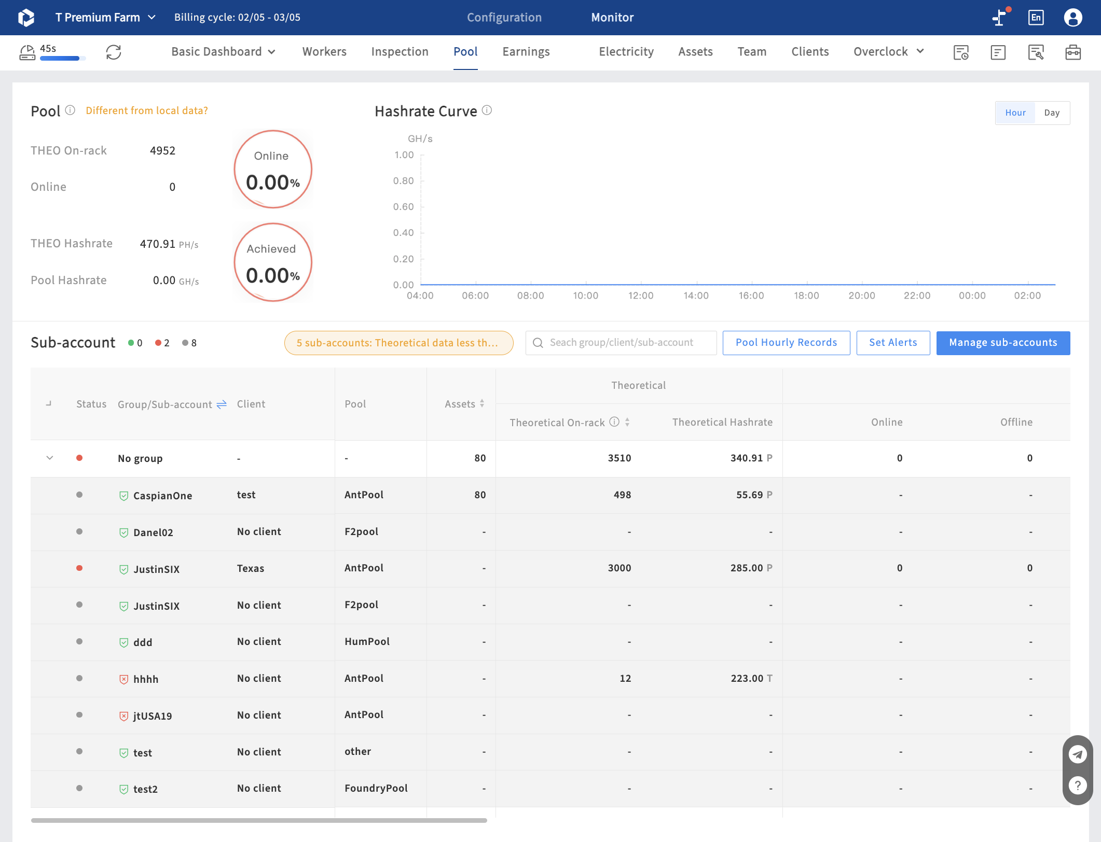This screenshot has height=842, width=1101.
Task: Click the horizontal table scrollbar
Action: click(259, 820)
